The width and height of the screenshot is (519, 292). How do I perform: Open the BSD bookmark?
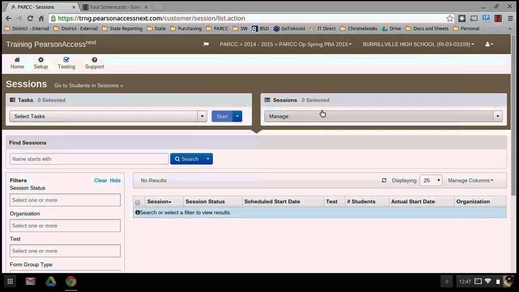pyautogui.click(x=260, y=29)
